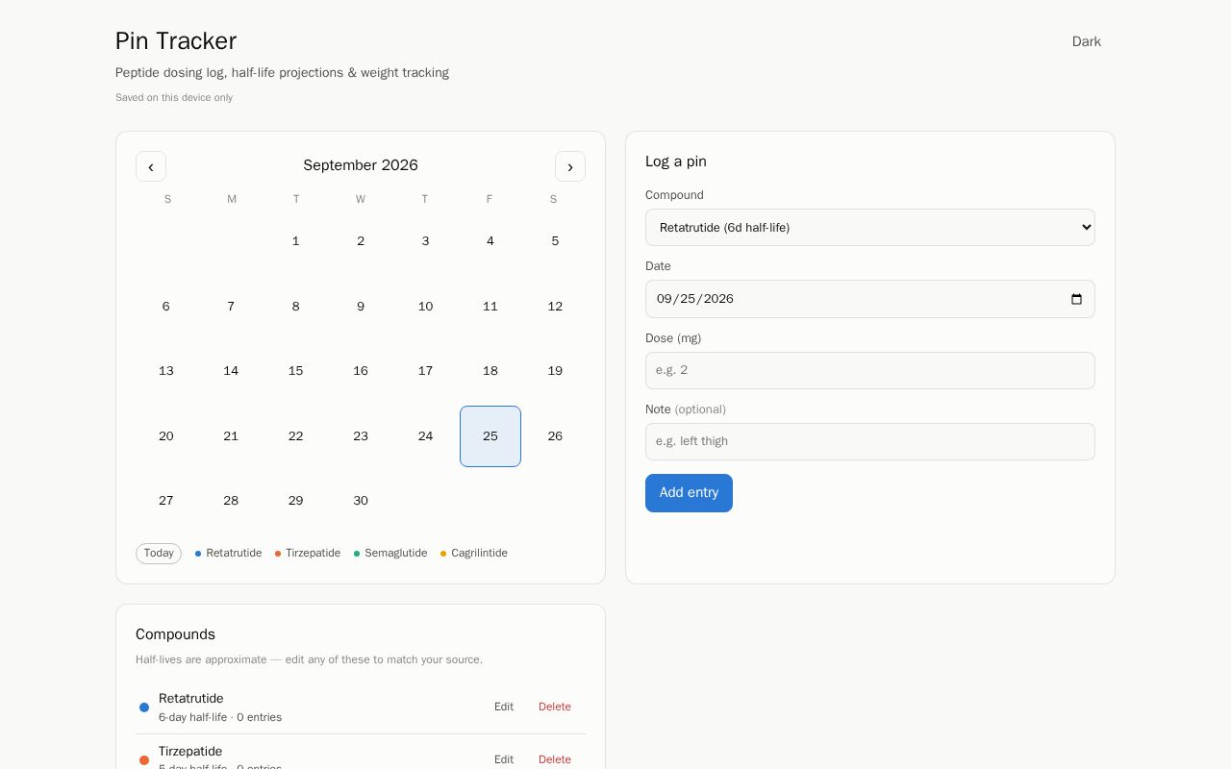Image resolution: width=1231 pixels, height=769 pixels.
Task: Click Semaglutide legend label under calendar
Action: pyautogui.click(x=395, y=554)
